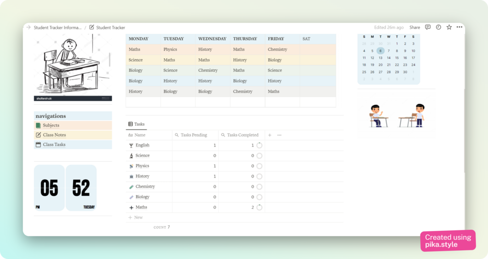Favorite this page with the star icon
This screenshot has width=488, height=259.
click(449, 27)
